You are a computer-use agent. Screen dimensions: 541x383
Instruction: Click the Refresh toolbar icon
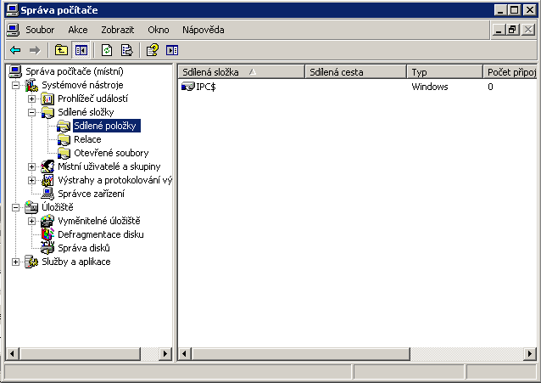click(x=107, y=50)
